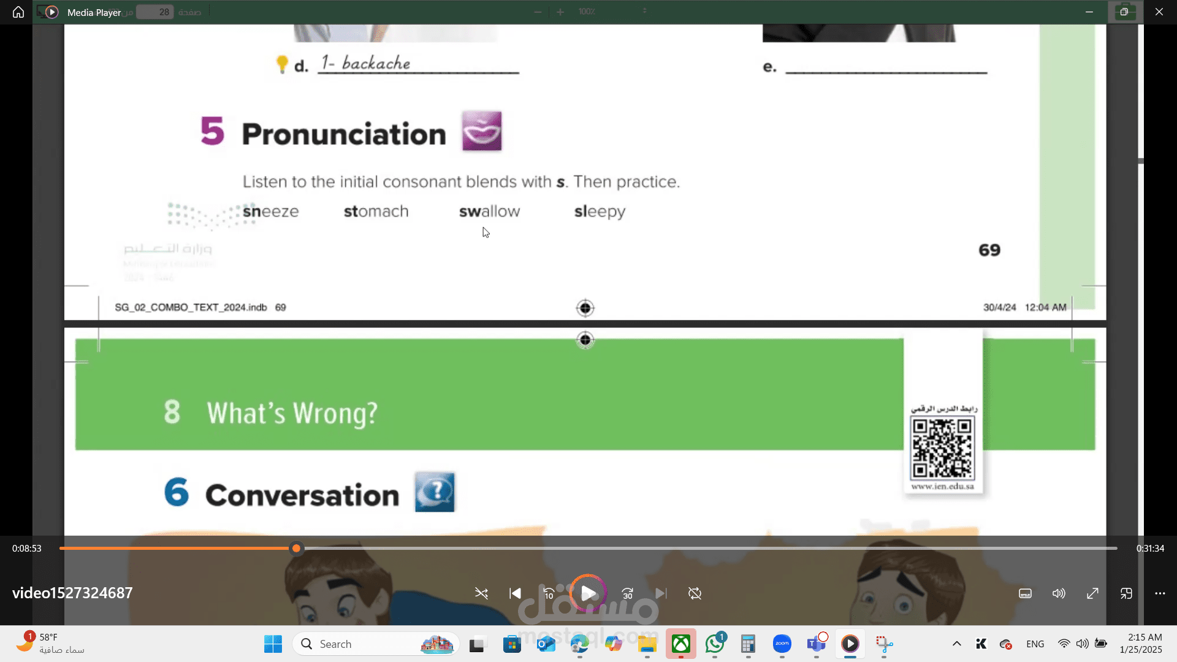
Task: Open the more options ellipsis menu
Action: point(1160,593)
